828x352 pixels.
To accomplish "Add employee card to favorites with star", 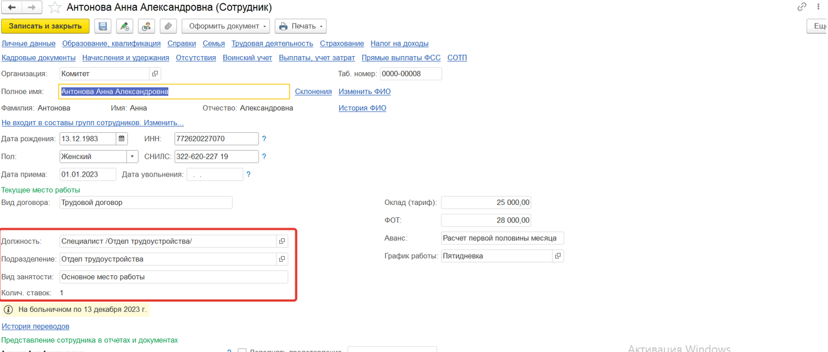I will click(54, 8).
